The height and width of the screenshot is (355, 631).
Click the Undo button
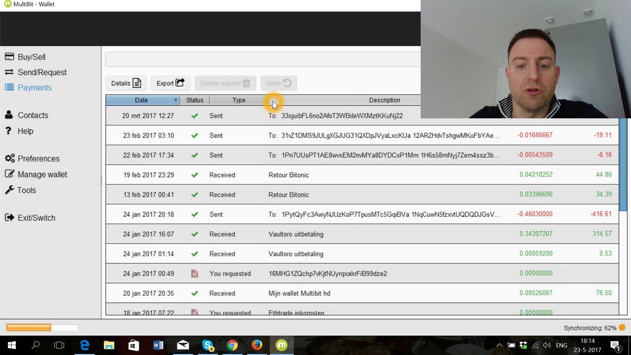point(279,83)
